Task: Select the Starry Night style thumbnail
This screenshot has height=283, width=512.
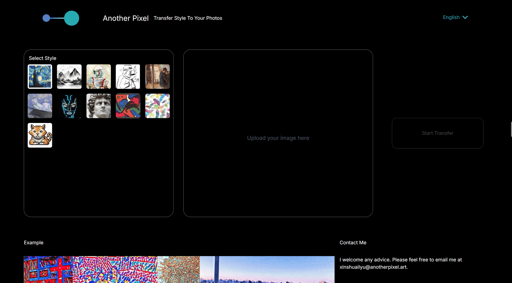Action: (x=40, y=77)
